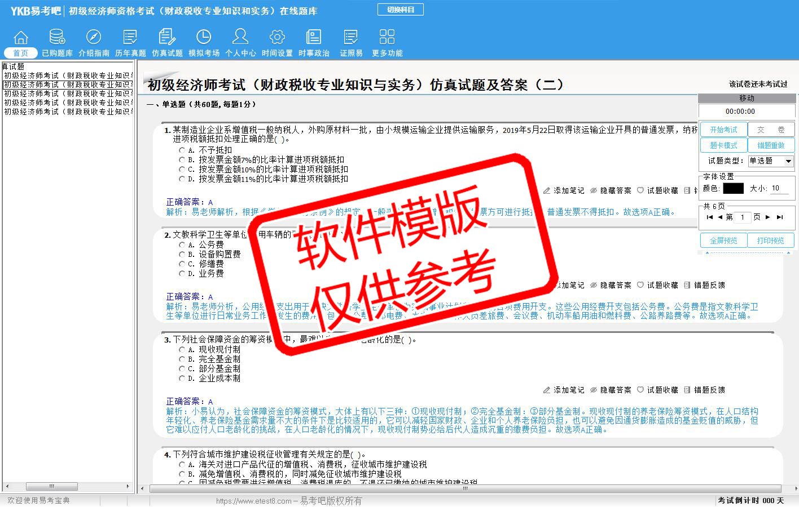This screenshot has height=507, width=799.
Task: Click the black font color swatch
Action: [733, 189]
